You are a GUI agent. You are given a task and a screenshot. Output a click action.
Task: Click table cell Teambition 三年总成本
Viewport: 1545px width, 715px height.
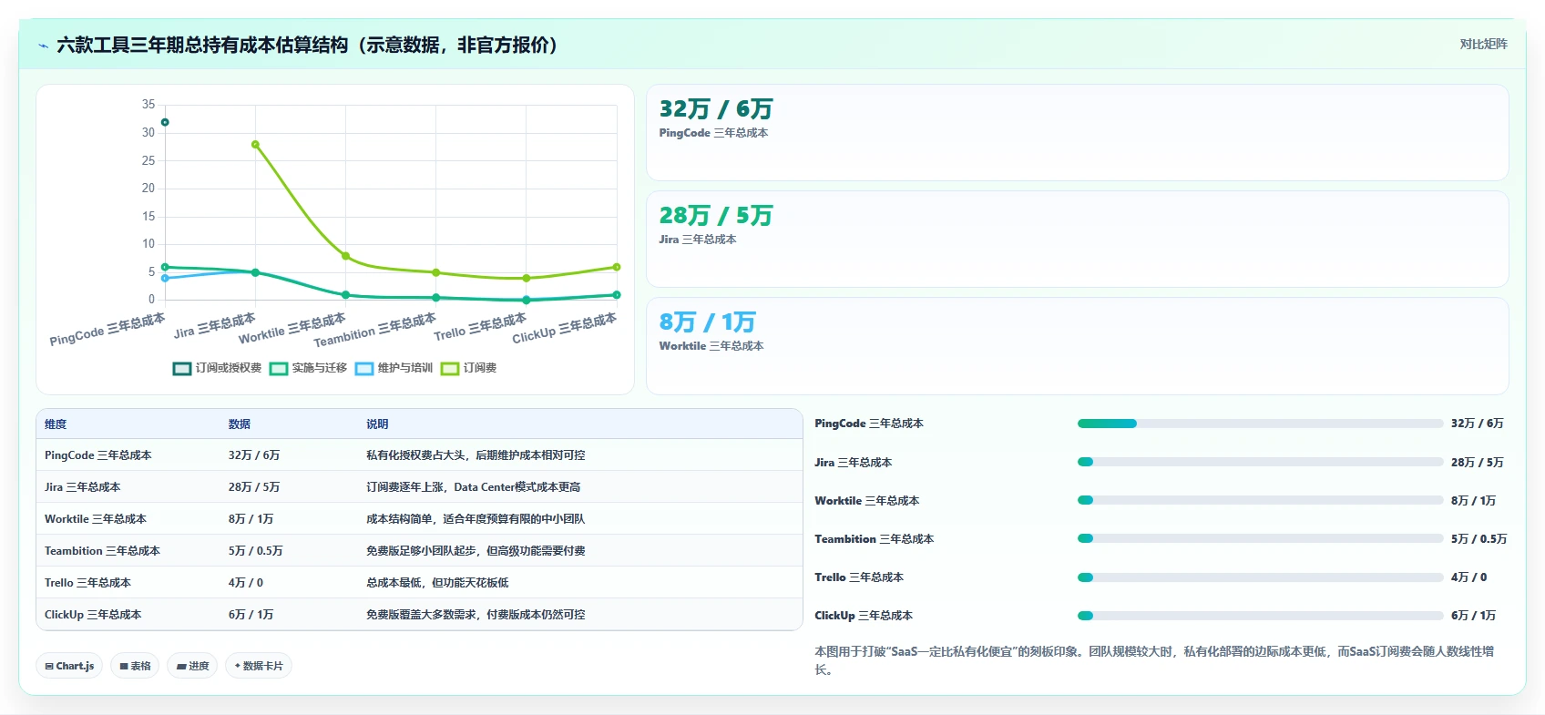pos(102,551)
